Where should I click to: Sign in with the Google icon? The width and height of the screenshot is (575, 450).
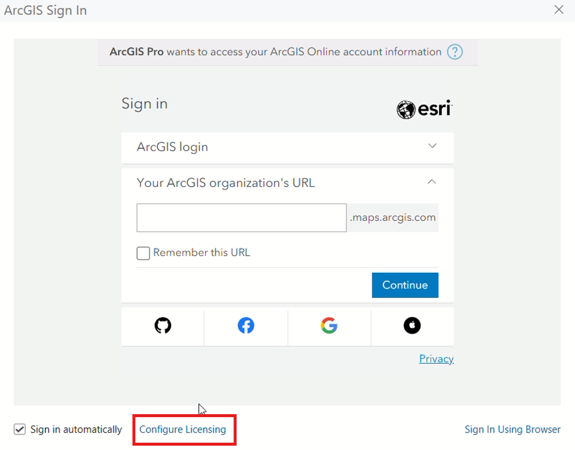tap(328, 326)
